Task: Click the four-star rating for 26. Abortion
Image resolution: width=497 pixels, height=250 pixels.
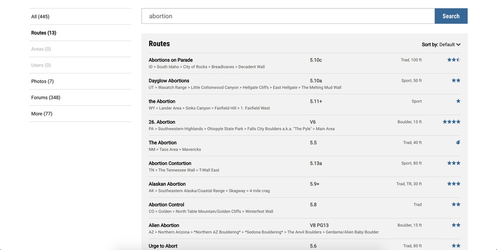Action: tap(451, 122)
